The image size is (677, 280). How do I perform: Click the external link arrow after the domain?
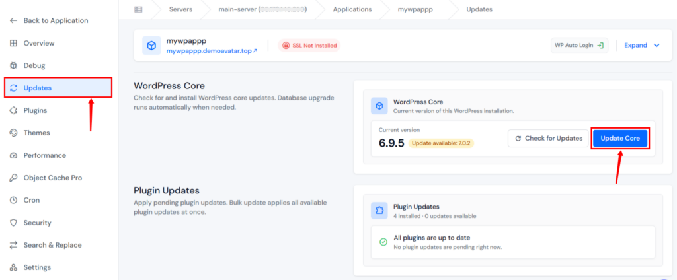(255, 51)
